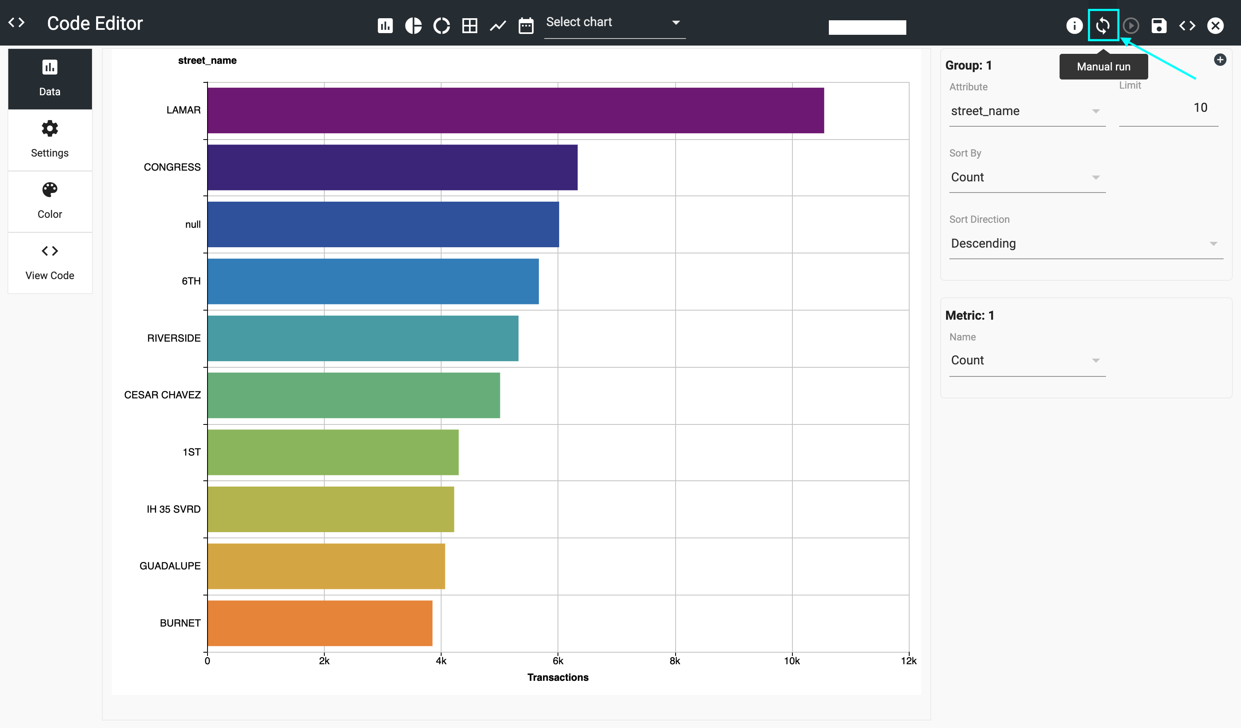
Task: Click the Group: 1 heading
Action: point(968,65)
